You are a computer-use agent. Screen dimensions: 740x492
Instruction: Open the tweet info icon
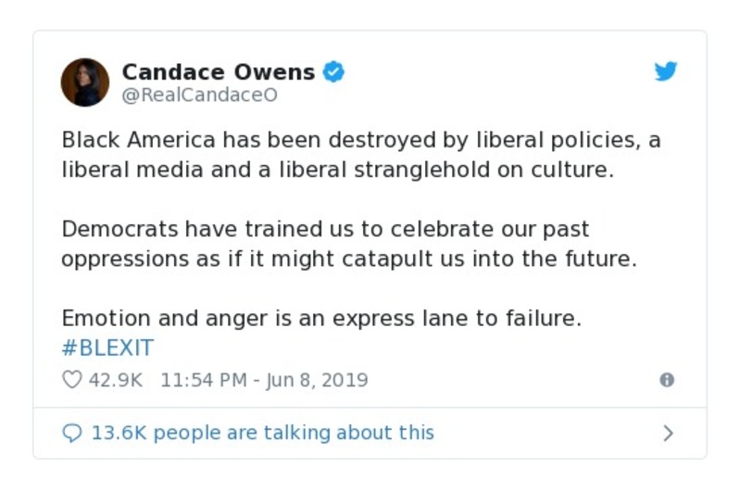click(666, 380)
